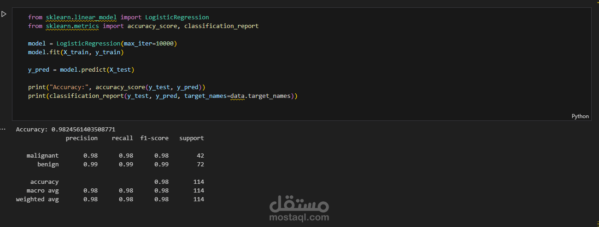Click the print "Accuracy:" code line
Screen dimensions: 599x227
(117, 87)
